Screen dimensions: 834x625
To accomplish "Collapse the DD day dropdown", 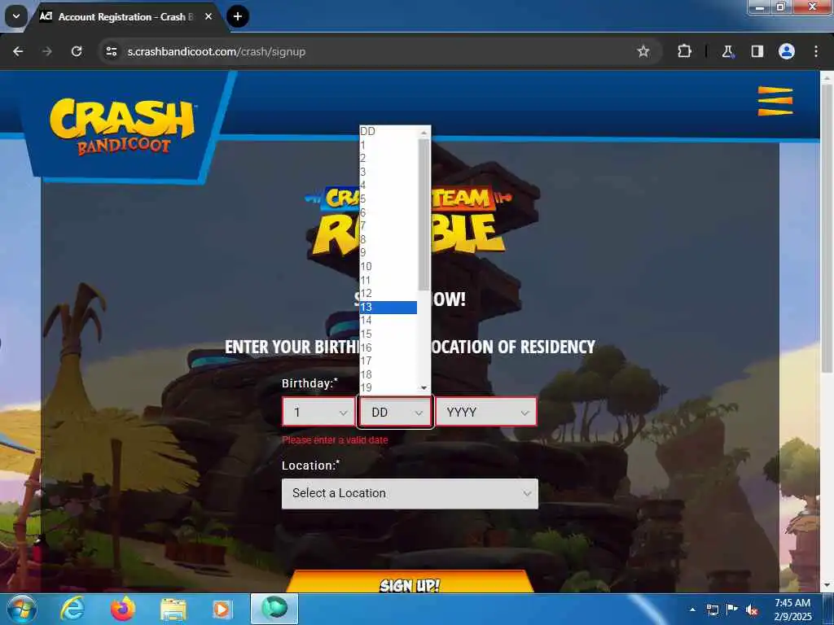I will (x=396, y=412).
